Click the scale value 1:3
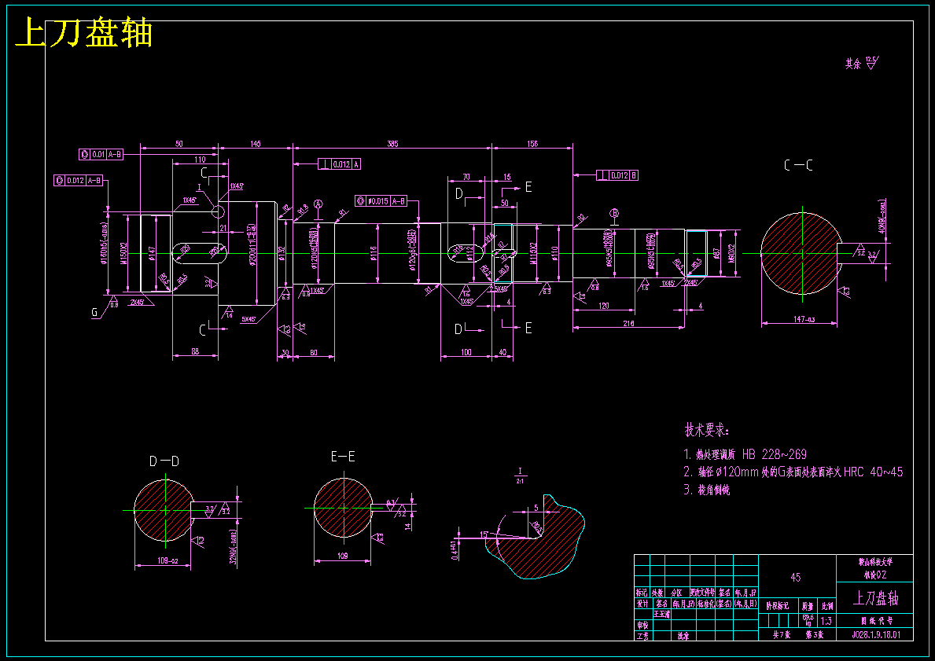Screen dimensions: 935x661 point(826,621)
